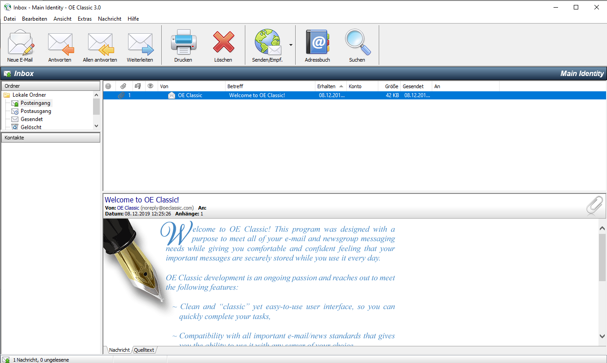This screenshot has width=607, height=363.
Task: Click the paperclip icon in the message row
Action: pos(121,95)
